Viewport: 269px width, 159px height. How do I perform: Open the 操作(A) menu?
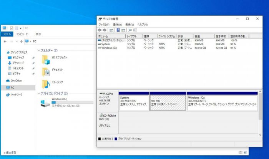[117, 25]
